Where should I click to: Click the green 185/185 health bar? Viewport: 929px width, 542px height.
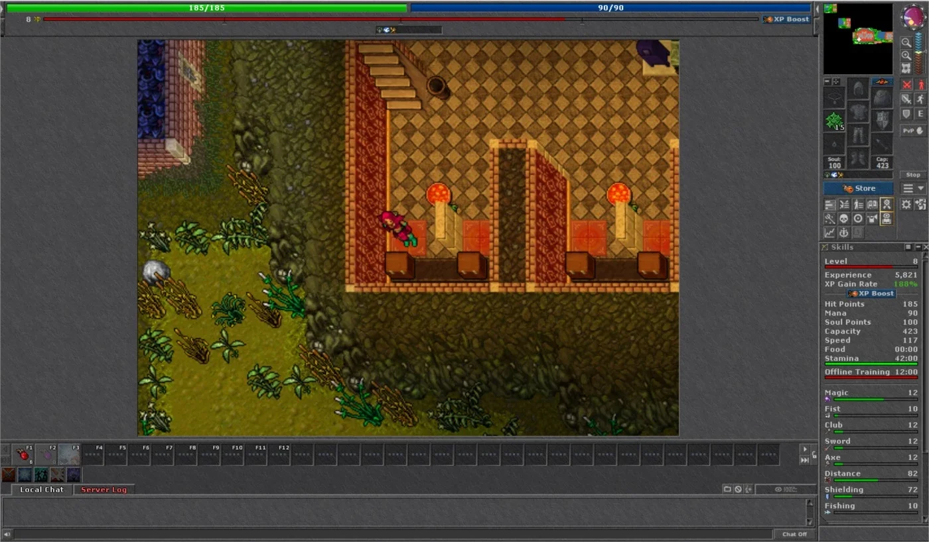pos(206,8)
